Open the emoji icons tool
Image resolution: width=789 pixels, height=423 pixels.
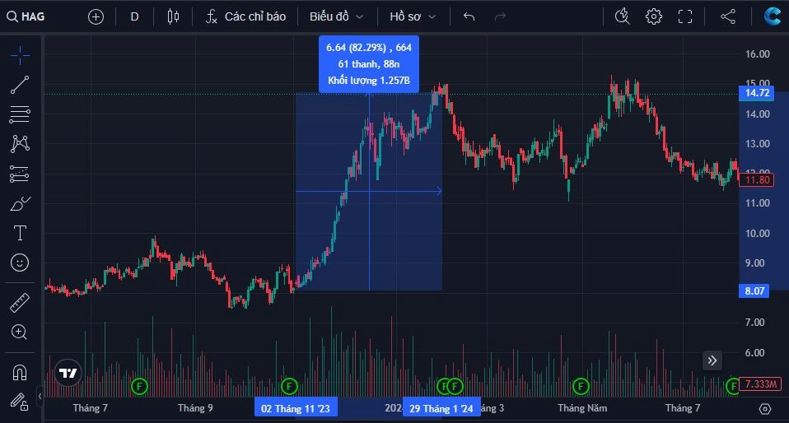[20, 263]
